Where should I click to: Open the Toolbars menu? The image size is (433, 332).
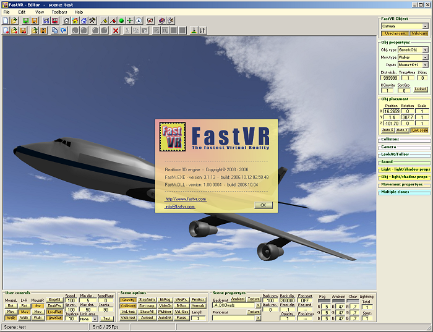click(59, 12)
